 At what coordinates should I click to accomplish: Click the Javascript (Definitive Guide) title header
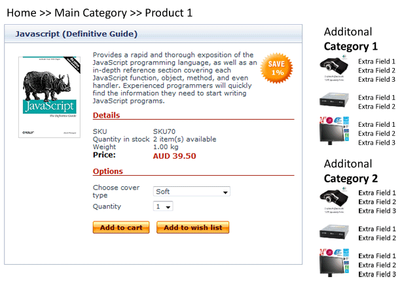(77, 34)
